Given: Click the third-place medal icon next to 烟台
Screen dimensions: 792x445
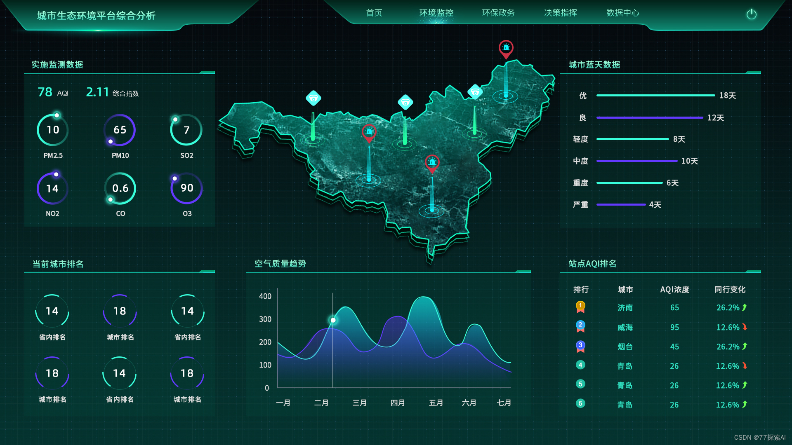Looking at the screenshot, I should pos(581,345).
